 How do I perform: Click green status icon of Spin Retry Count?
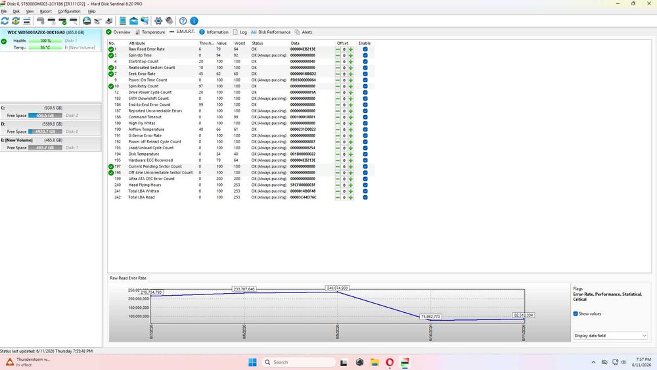(111, 86)
